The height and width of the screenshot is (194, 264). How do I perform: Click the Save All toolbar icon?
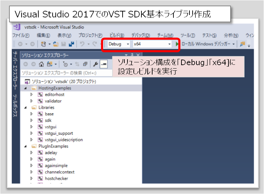coord(71,44)
